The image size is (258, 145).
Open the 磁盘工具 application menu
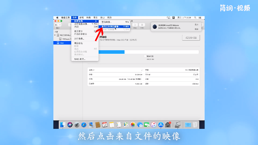click(x=65, y=17)
